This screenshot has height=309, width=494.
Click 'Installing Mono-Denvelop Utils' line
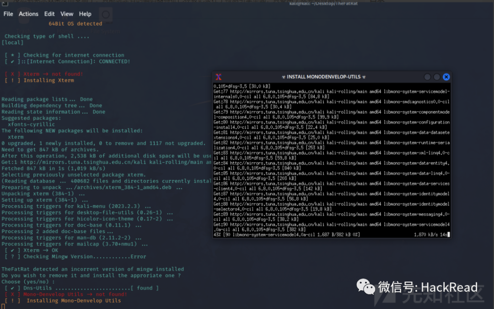[63, 301]
